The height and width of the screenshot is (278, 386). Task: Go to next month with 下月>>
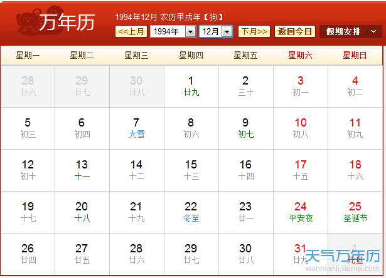pos(254,31)
